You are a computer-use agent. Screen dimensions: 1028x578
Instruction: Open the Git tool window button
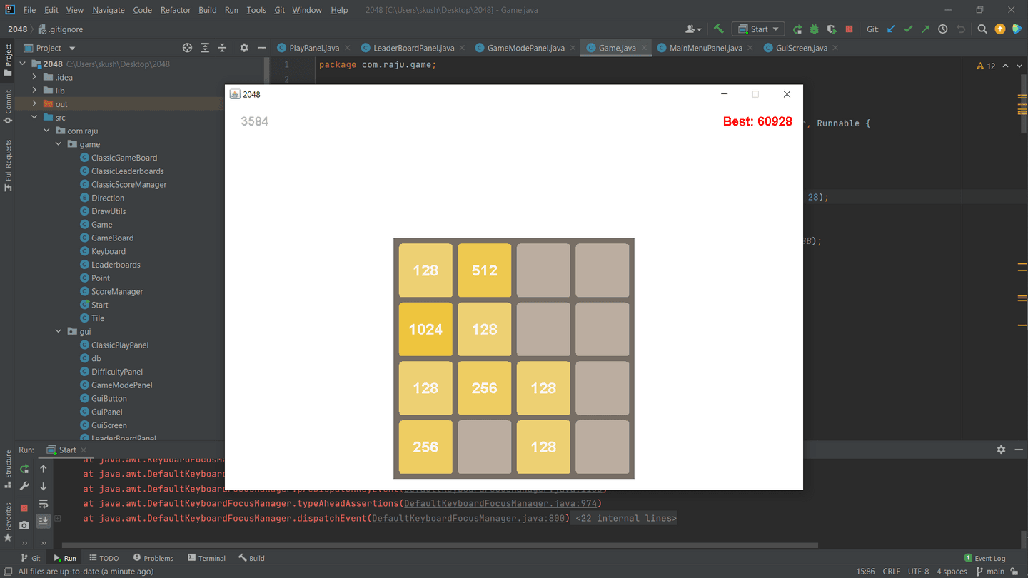point(31,558)
